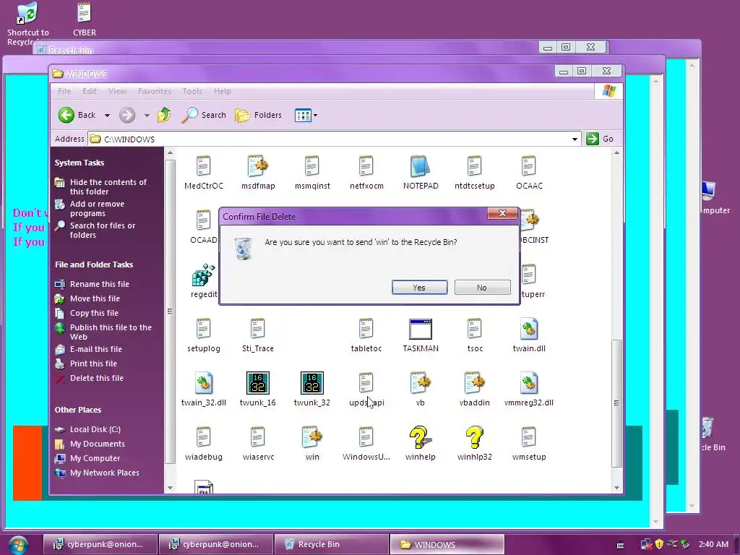
Task: Click Delete this file link
Action: click(97, 378)
